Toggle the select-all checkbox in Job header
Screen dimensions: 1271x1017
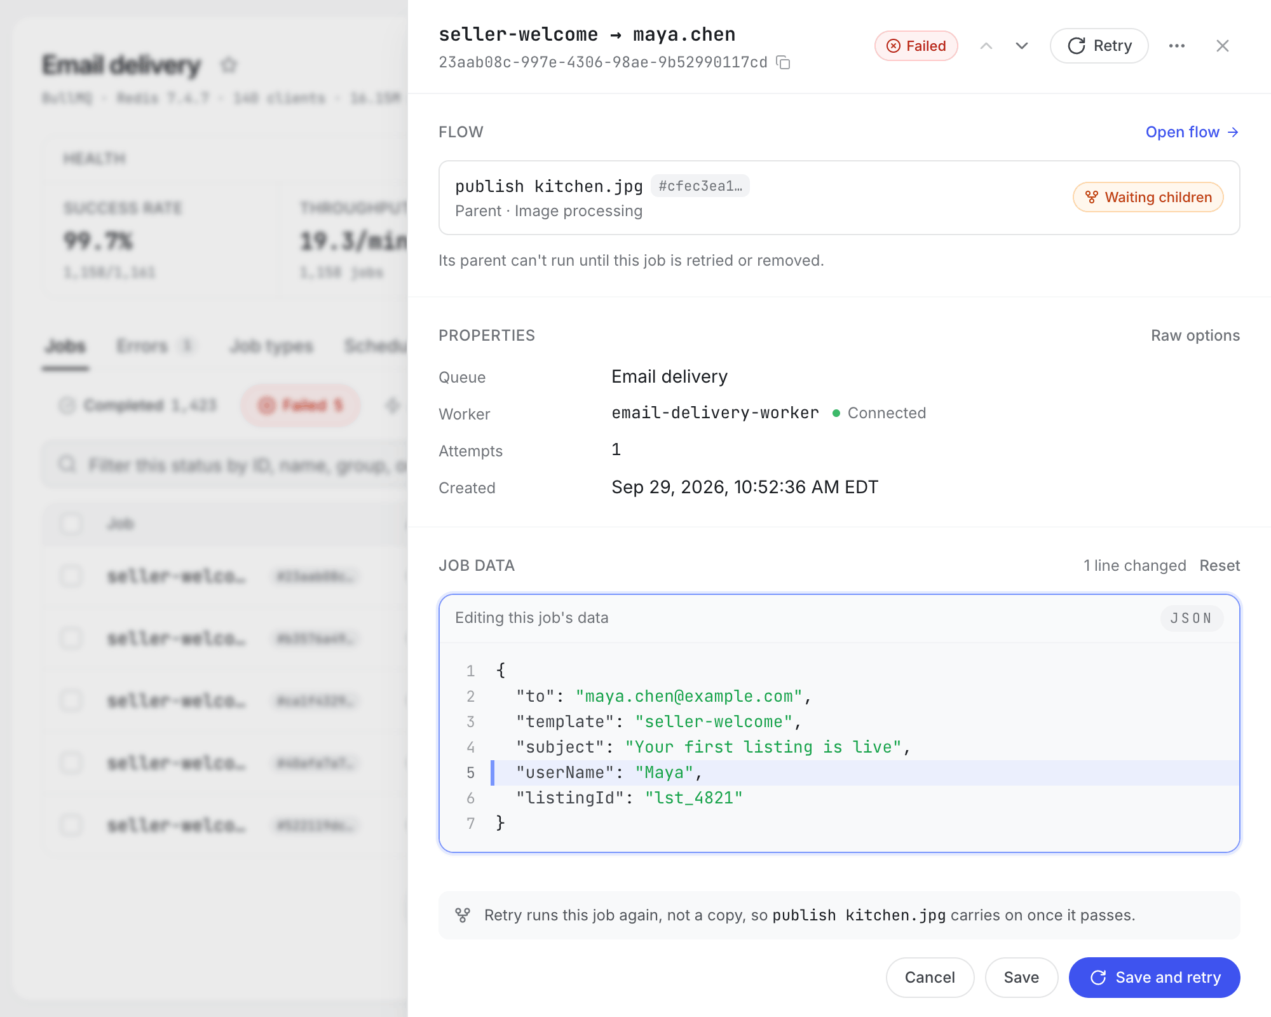71,524
